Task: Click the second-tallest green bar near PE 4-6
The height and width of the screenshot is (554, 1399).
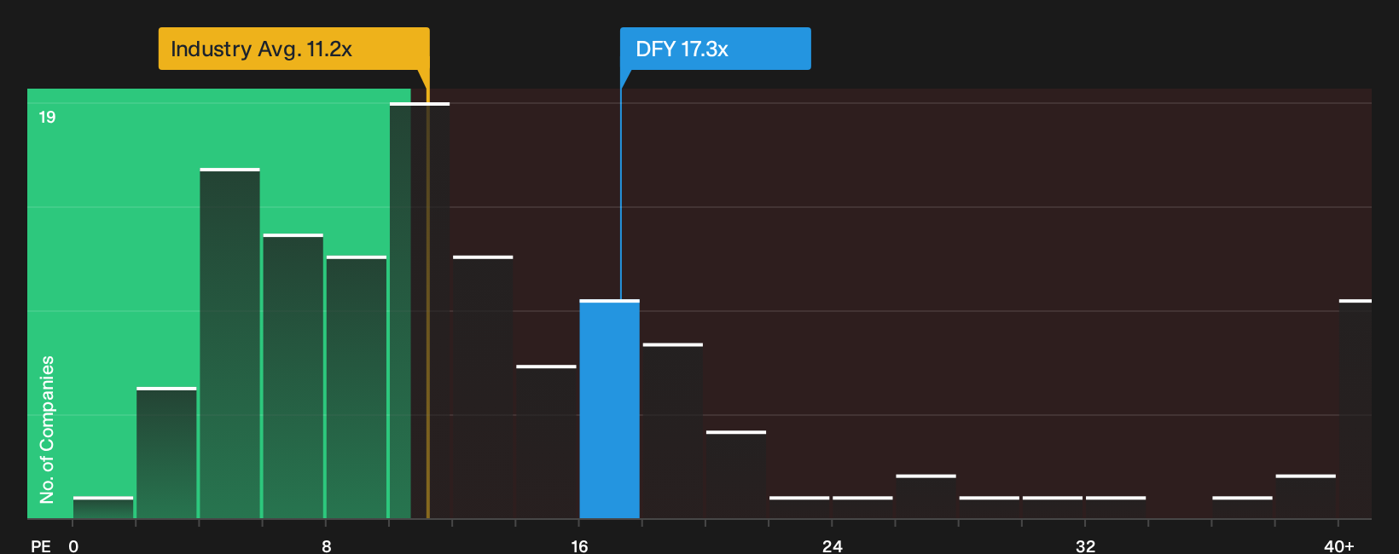Action: [230, 343]
